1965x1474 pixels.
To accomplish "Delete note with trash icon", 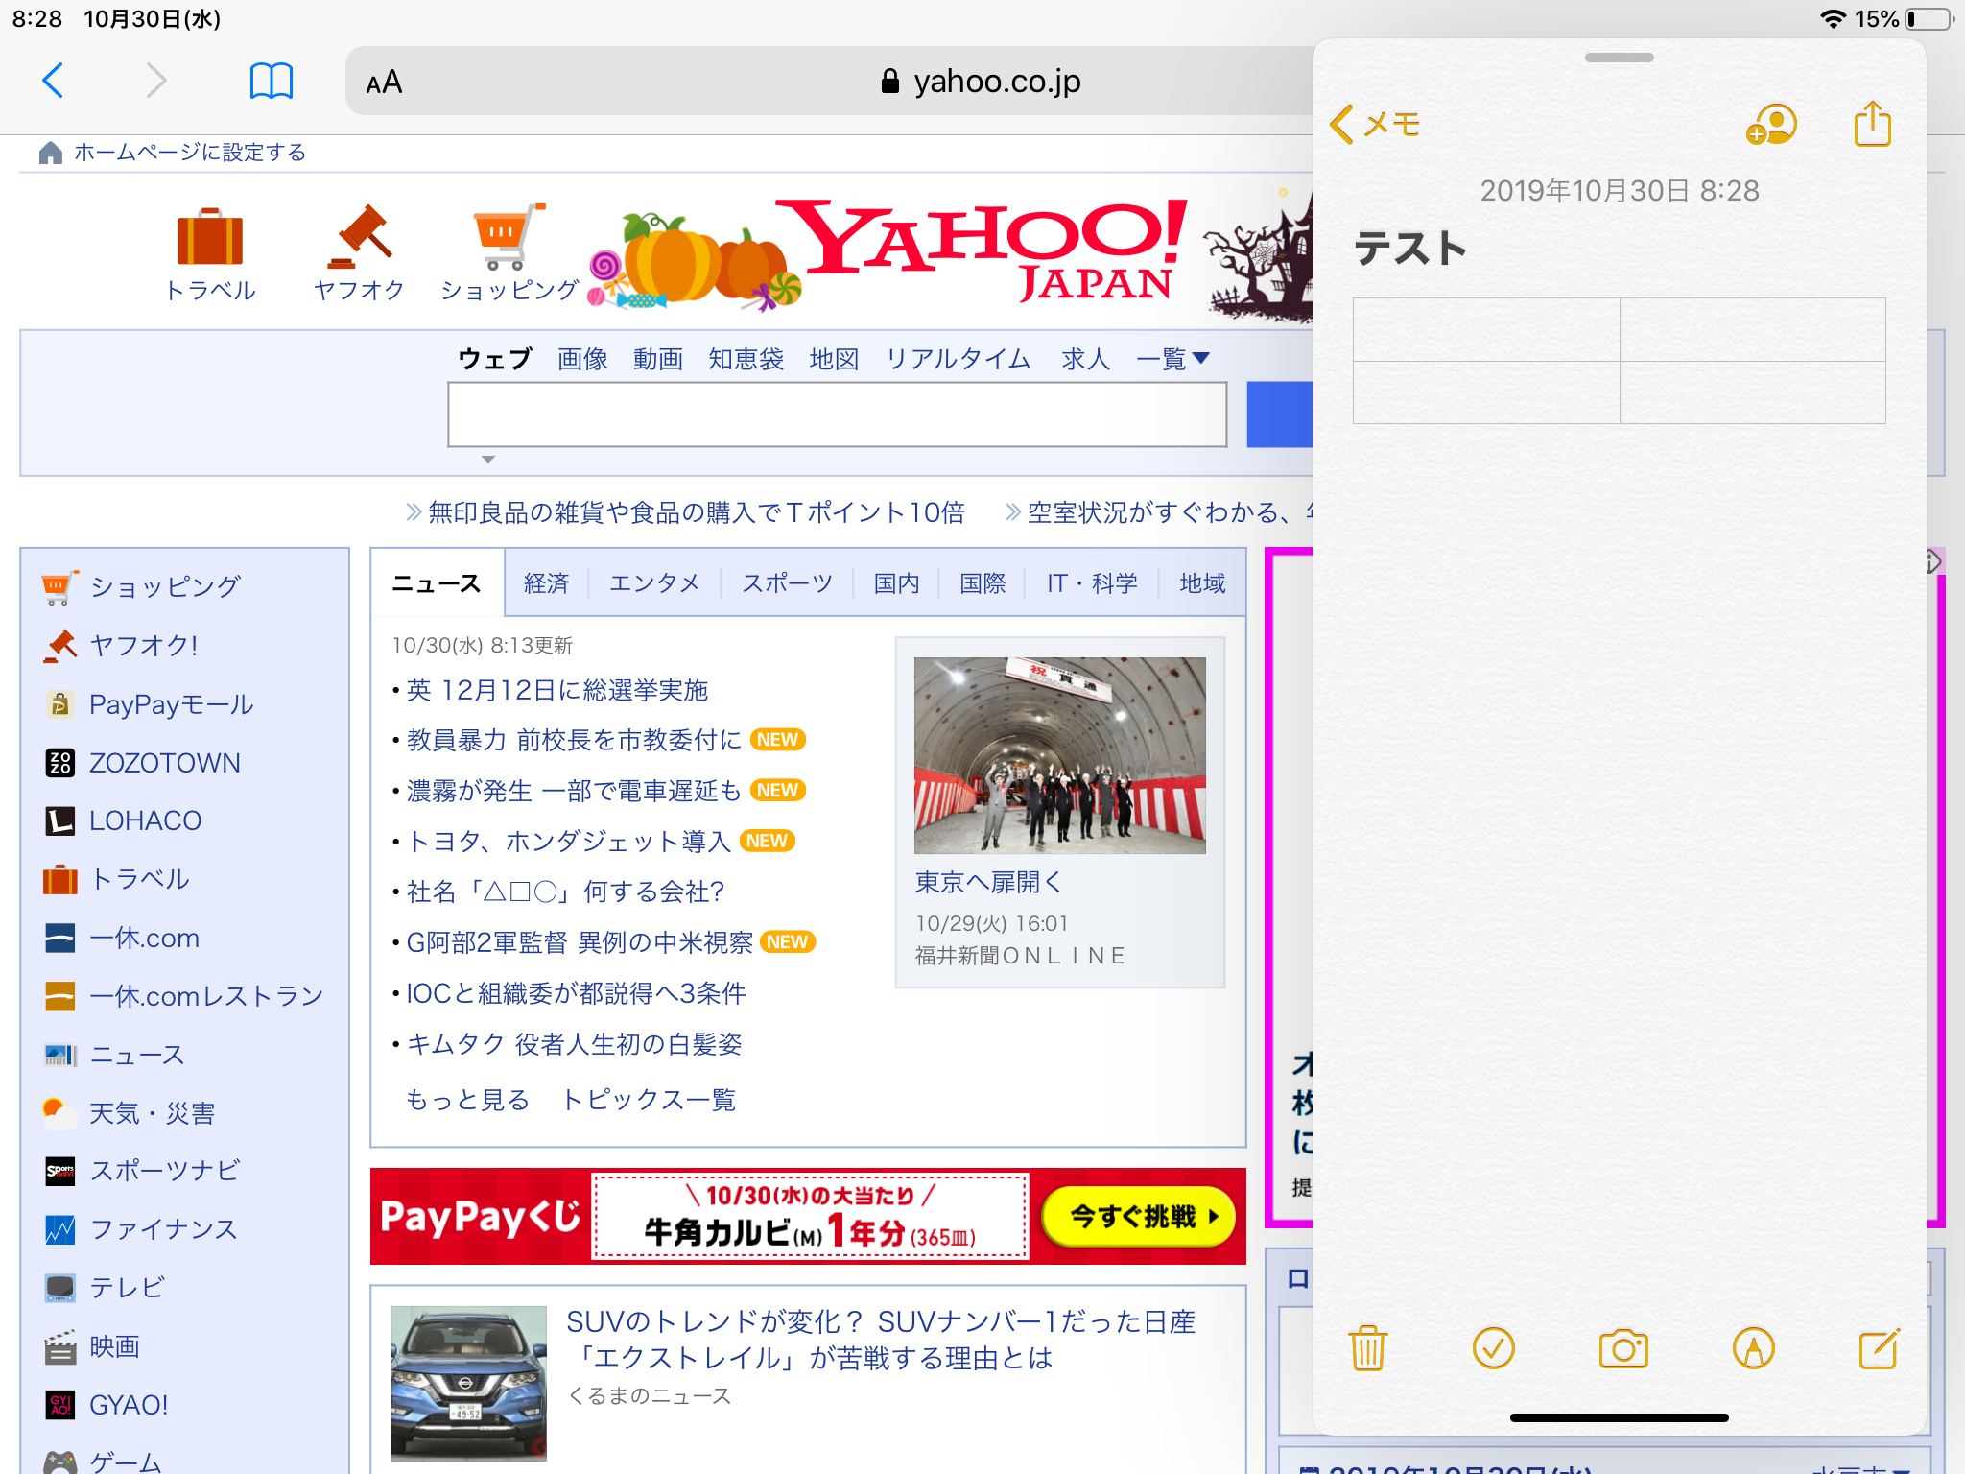I will [x=1367, y=1348].
